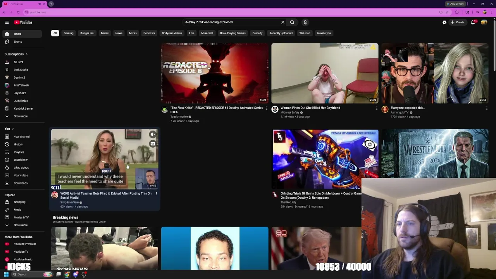This screenshot has width=496, height=279.
Task: Open the Midwest Safety channel link
Action: pos(290,112)
